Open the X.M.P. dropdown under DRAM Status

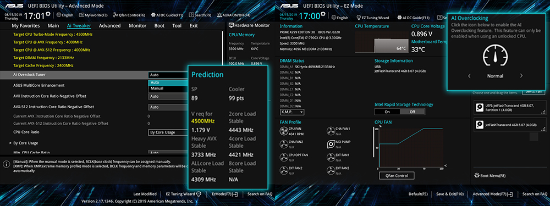[292, 112]
